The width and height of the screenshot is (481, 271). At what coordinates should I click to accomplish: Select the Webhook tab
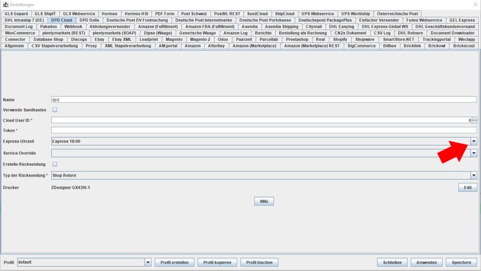[x=73, y=27]
